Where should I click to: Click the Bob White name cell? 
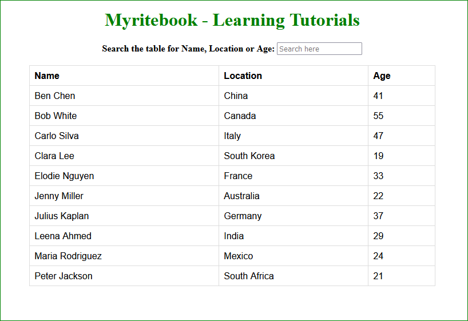[55, 116]
